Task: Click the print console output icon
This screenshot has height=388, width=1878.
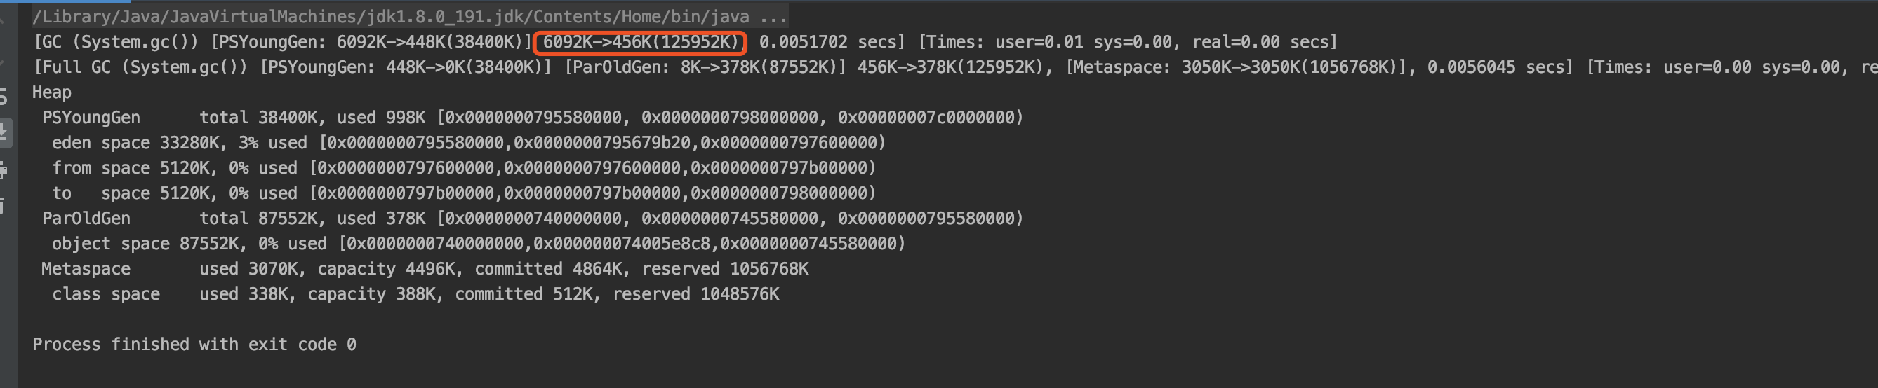Action: tap(4, 170)
